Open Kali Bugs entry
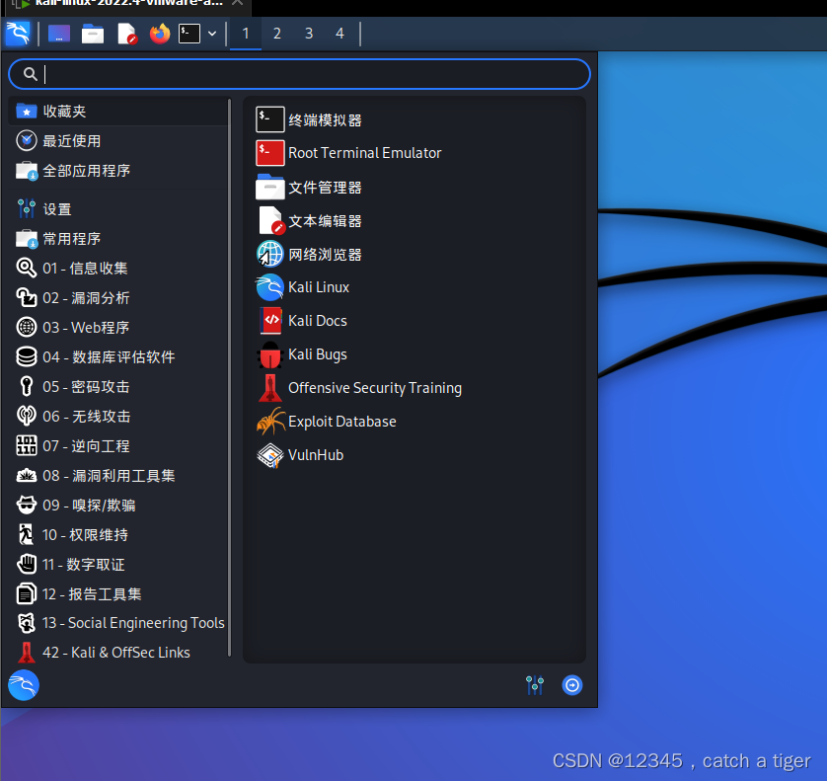 (414, 354)
